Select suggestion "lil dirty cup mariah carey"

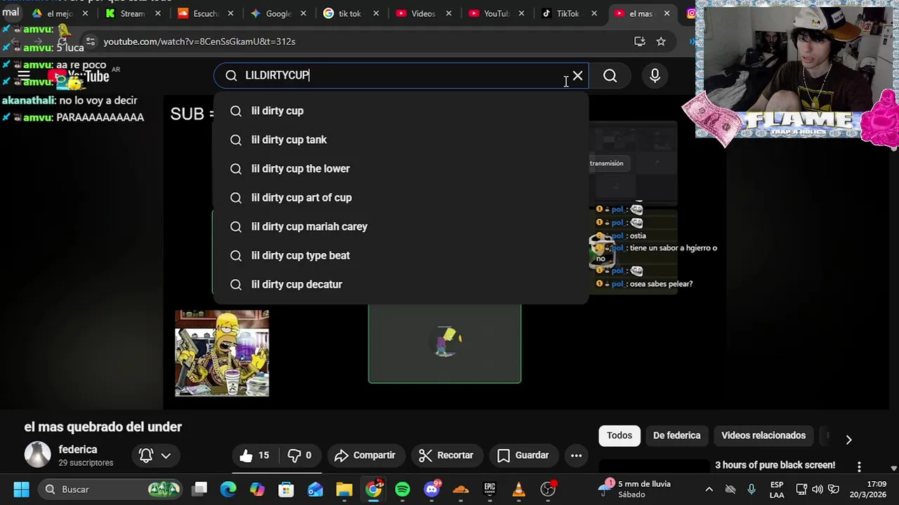click(x=401, y=227)
